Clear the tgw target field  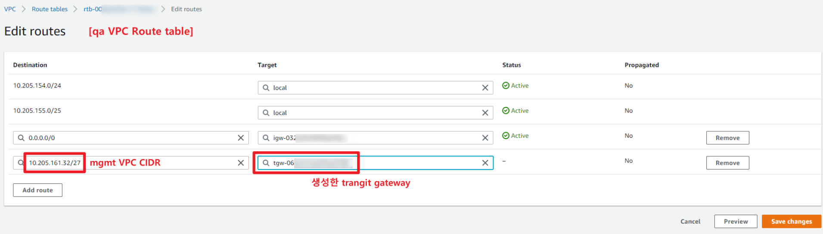(485, 163)
